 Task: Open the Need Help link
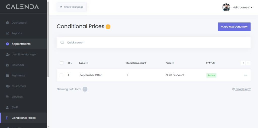[x=241, y=89]
